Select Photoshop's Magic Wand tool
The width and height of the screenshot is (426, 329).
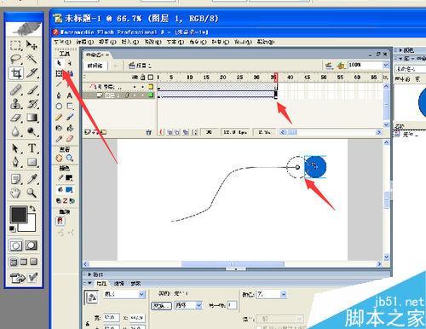(x=32, y=59)
